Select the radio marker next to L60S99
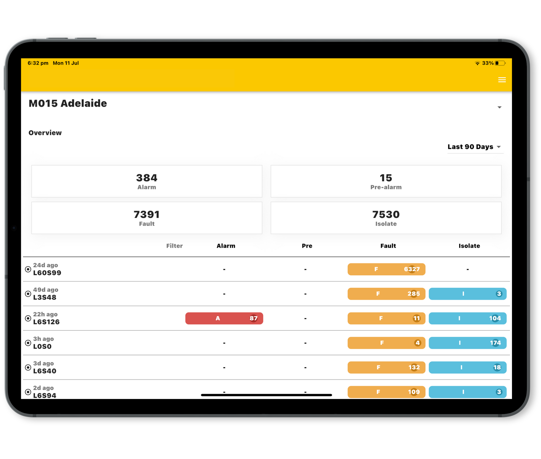This screenshot has width=541, height=459. click(x=28, y=269)
